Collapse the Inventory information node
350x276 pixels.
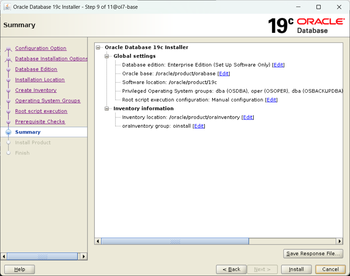pyautogui.click(x=107, y=109)
